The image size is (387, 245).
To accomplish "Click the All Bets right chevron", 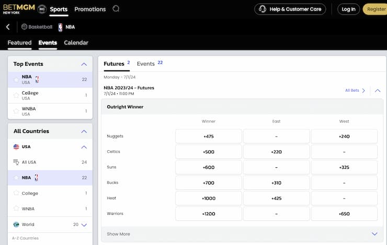I will click(x=363, y=91).
